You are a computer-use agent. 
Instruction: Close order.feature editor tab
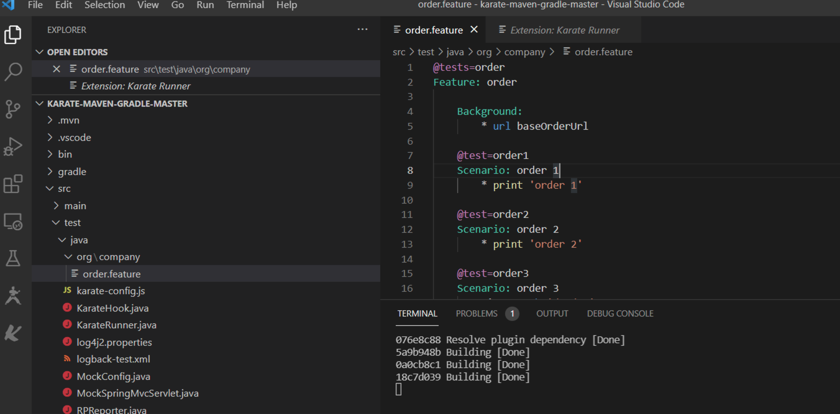coord(474,30)
